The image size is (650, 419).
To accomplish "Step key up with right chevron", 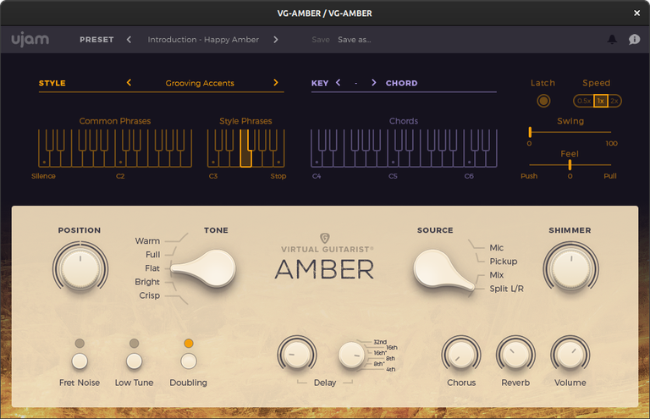I will click(373, 82).
